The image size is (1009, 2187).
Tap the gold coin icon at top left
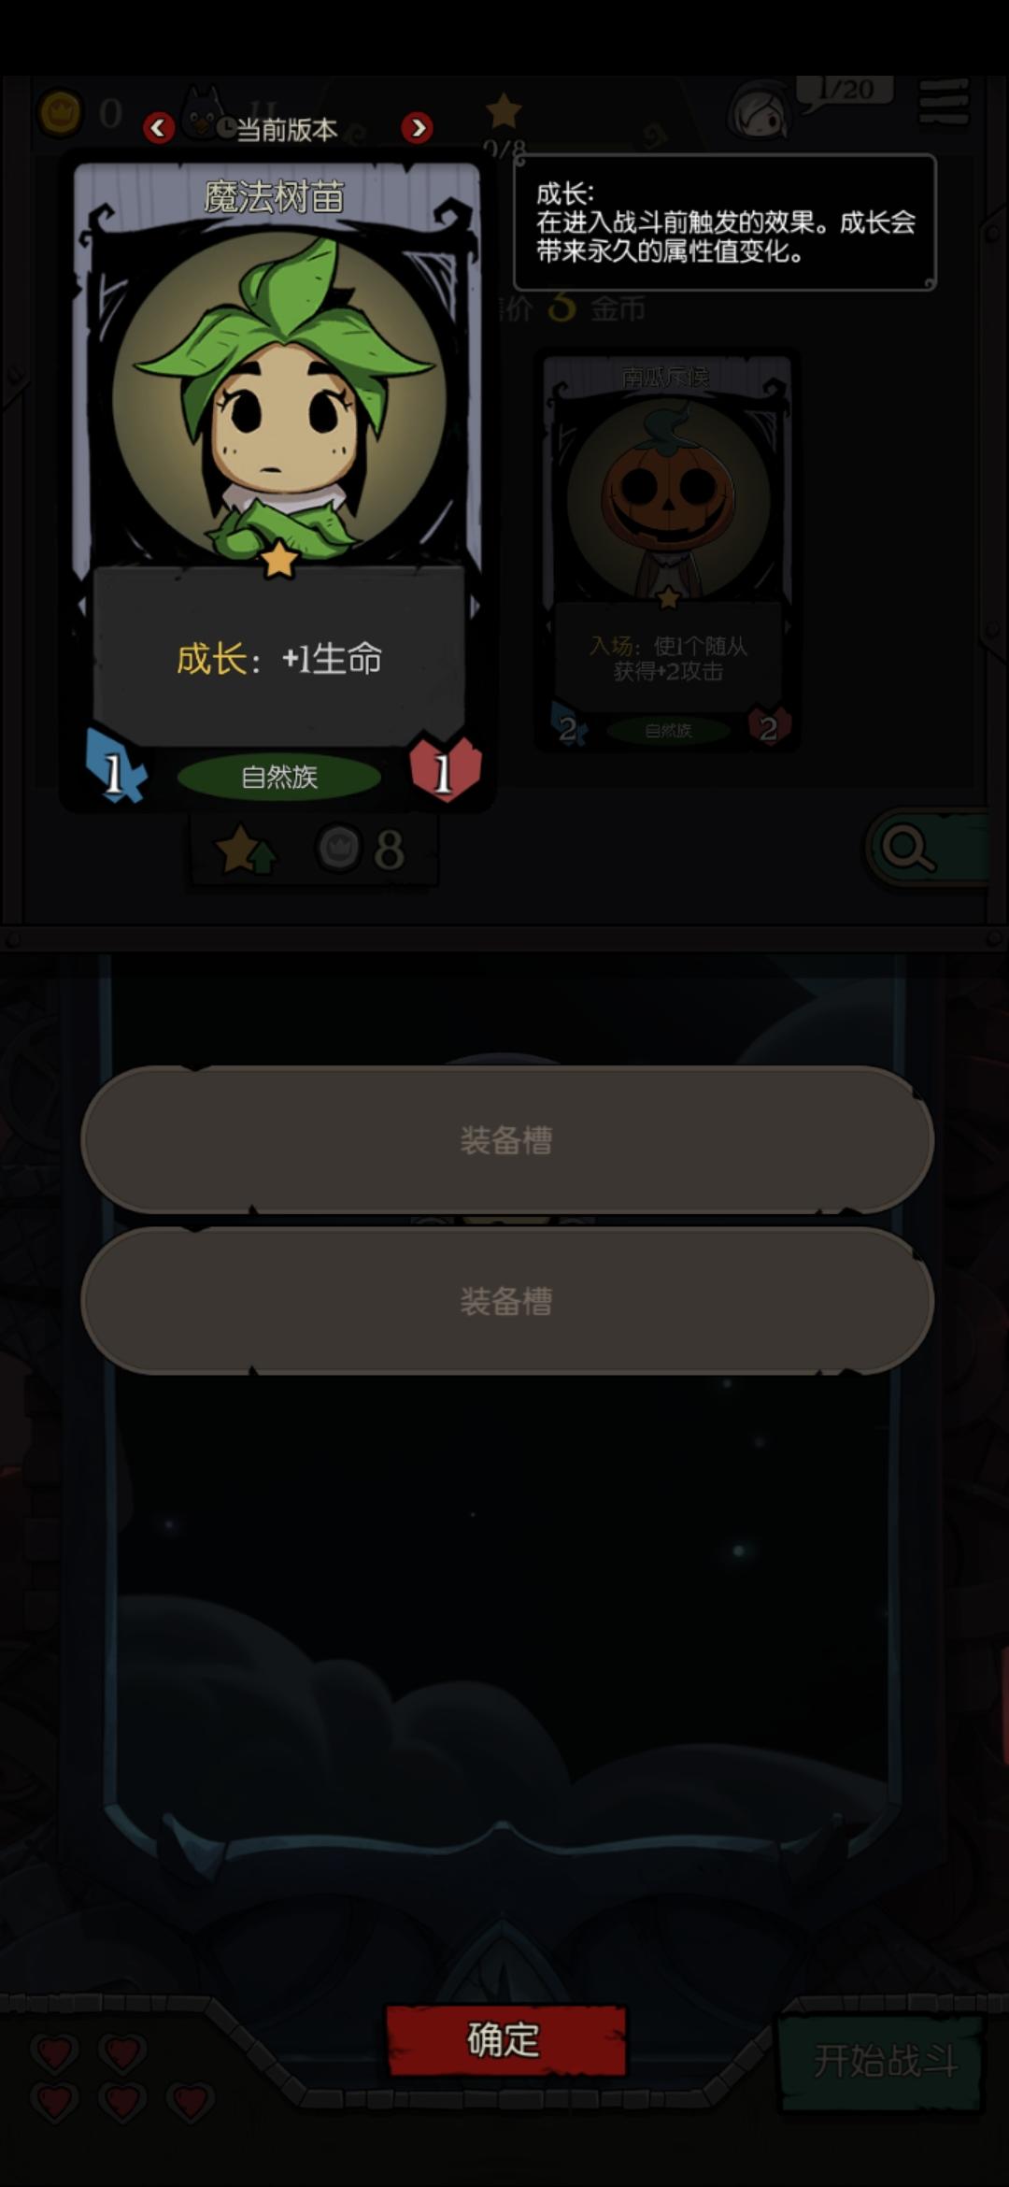click(60, 114)
